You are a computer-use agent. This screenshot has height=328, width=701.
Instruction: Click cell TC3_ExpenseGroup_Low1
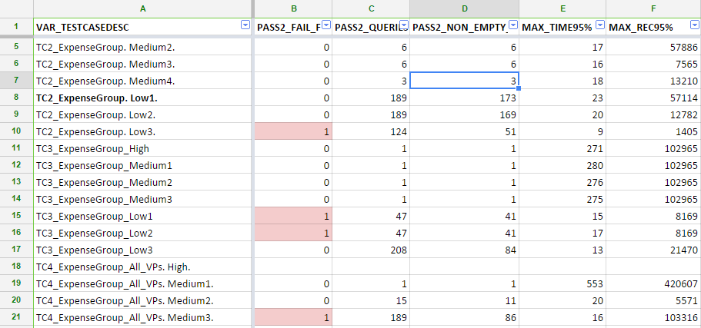pyautogui.click(x=143, y=216)
